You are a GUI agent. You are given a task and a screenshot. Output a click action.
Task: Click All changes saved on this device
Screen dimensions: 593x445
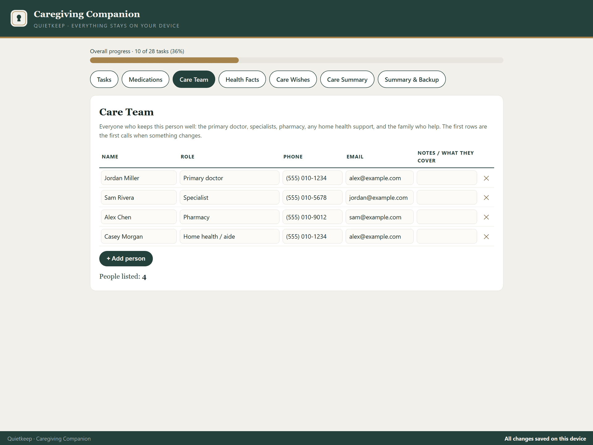coord(545,439)
